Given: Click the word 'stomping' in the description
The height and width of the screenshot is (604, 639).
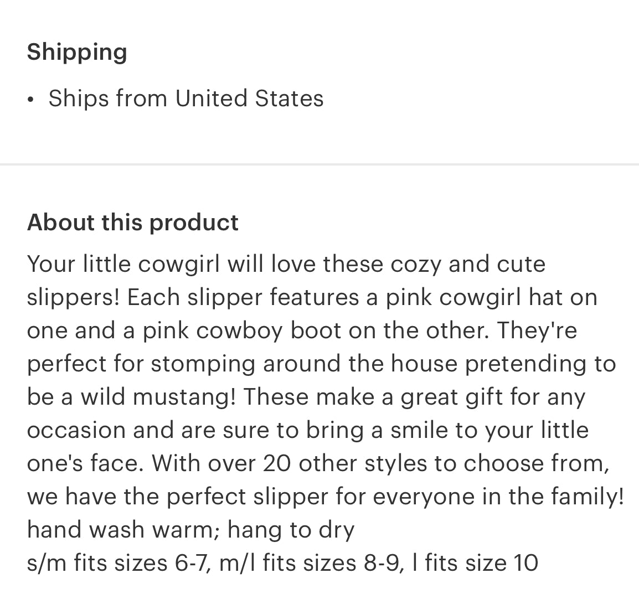Looking at the screenshot, I should pos(203,364).
